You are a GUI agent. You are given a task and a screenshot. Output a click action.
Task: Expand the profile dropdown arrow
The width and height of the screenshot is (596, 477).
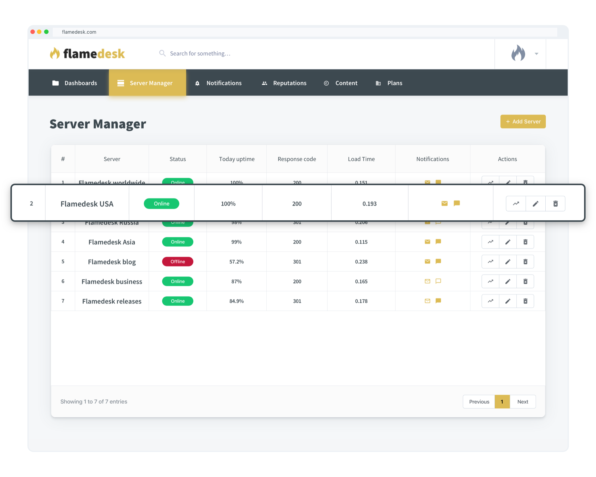tap(536, 54)
